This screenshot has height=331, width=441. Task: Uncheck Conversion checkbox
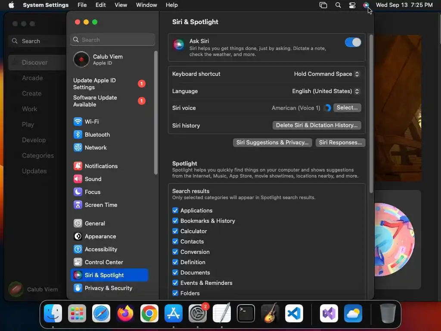(x=175, y=252)
